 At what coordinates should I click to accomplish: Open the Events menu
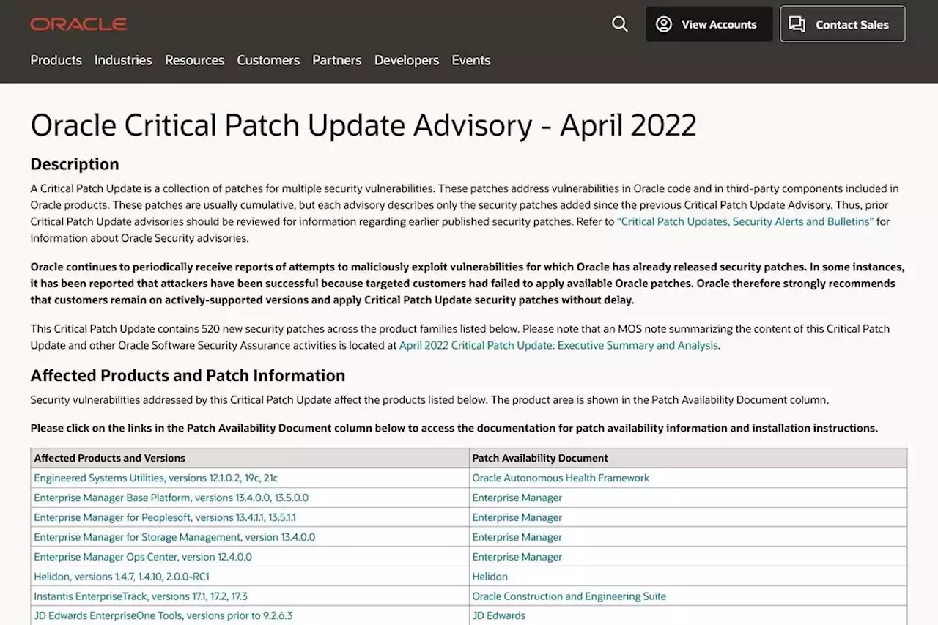click(x=471, y=60)
